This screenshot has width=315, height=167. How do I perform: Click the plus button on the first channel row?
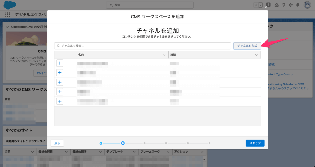(60, 63)
